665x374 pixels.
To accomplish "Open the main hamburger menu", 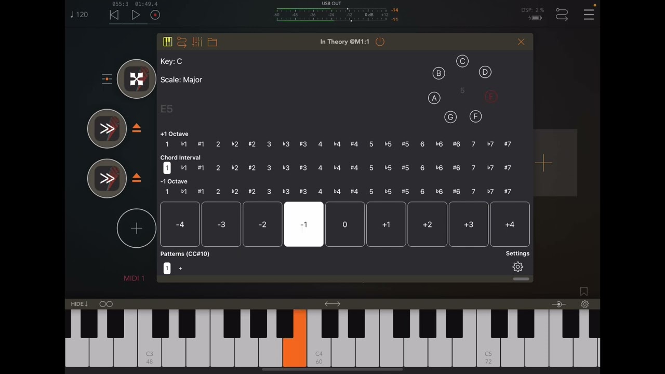I will click(x=589, y=15).
